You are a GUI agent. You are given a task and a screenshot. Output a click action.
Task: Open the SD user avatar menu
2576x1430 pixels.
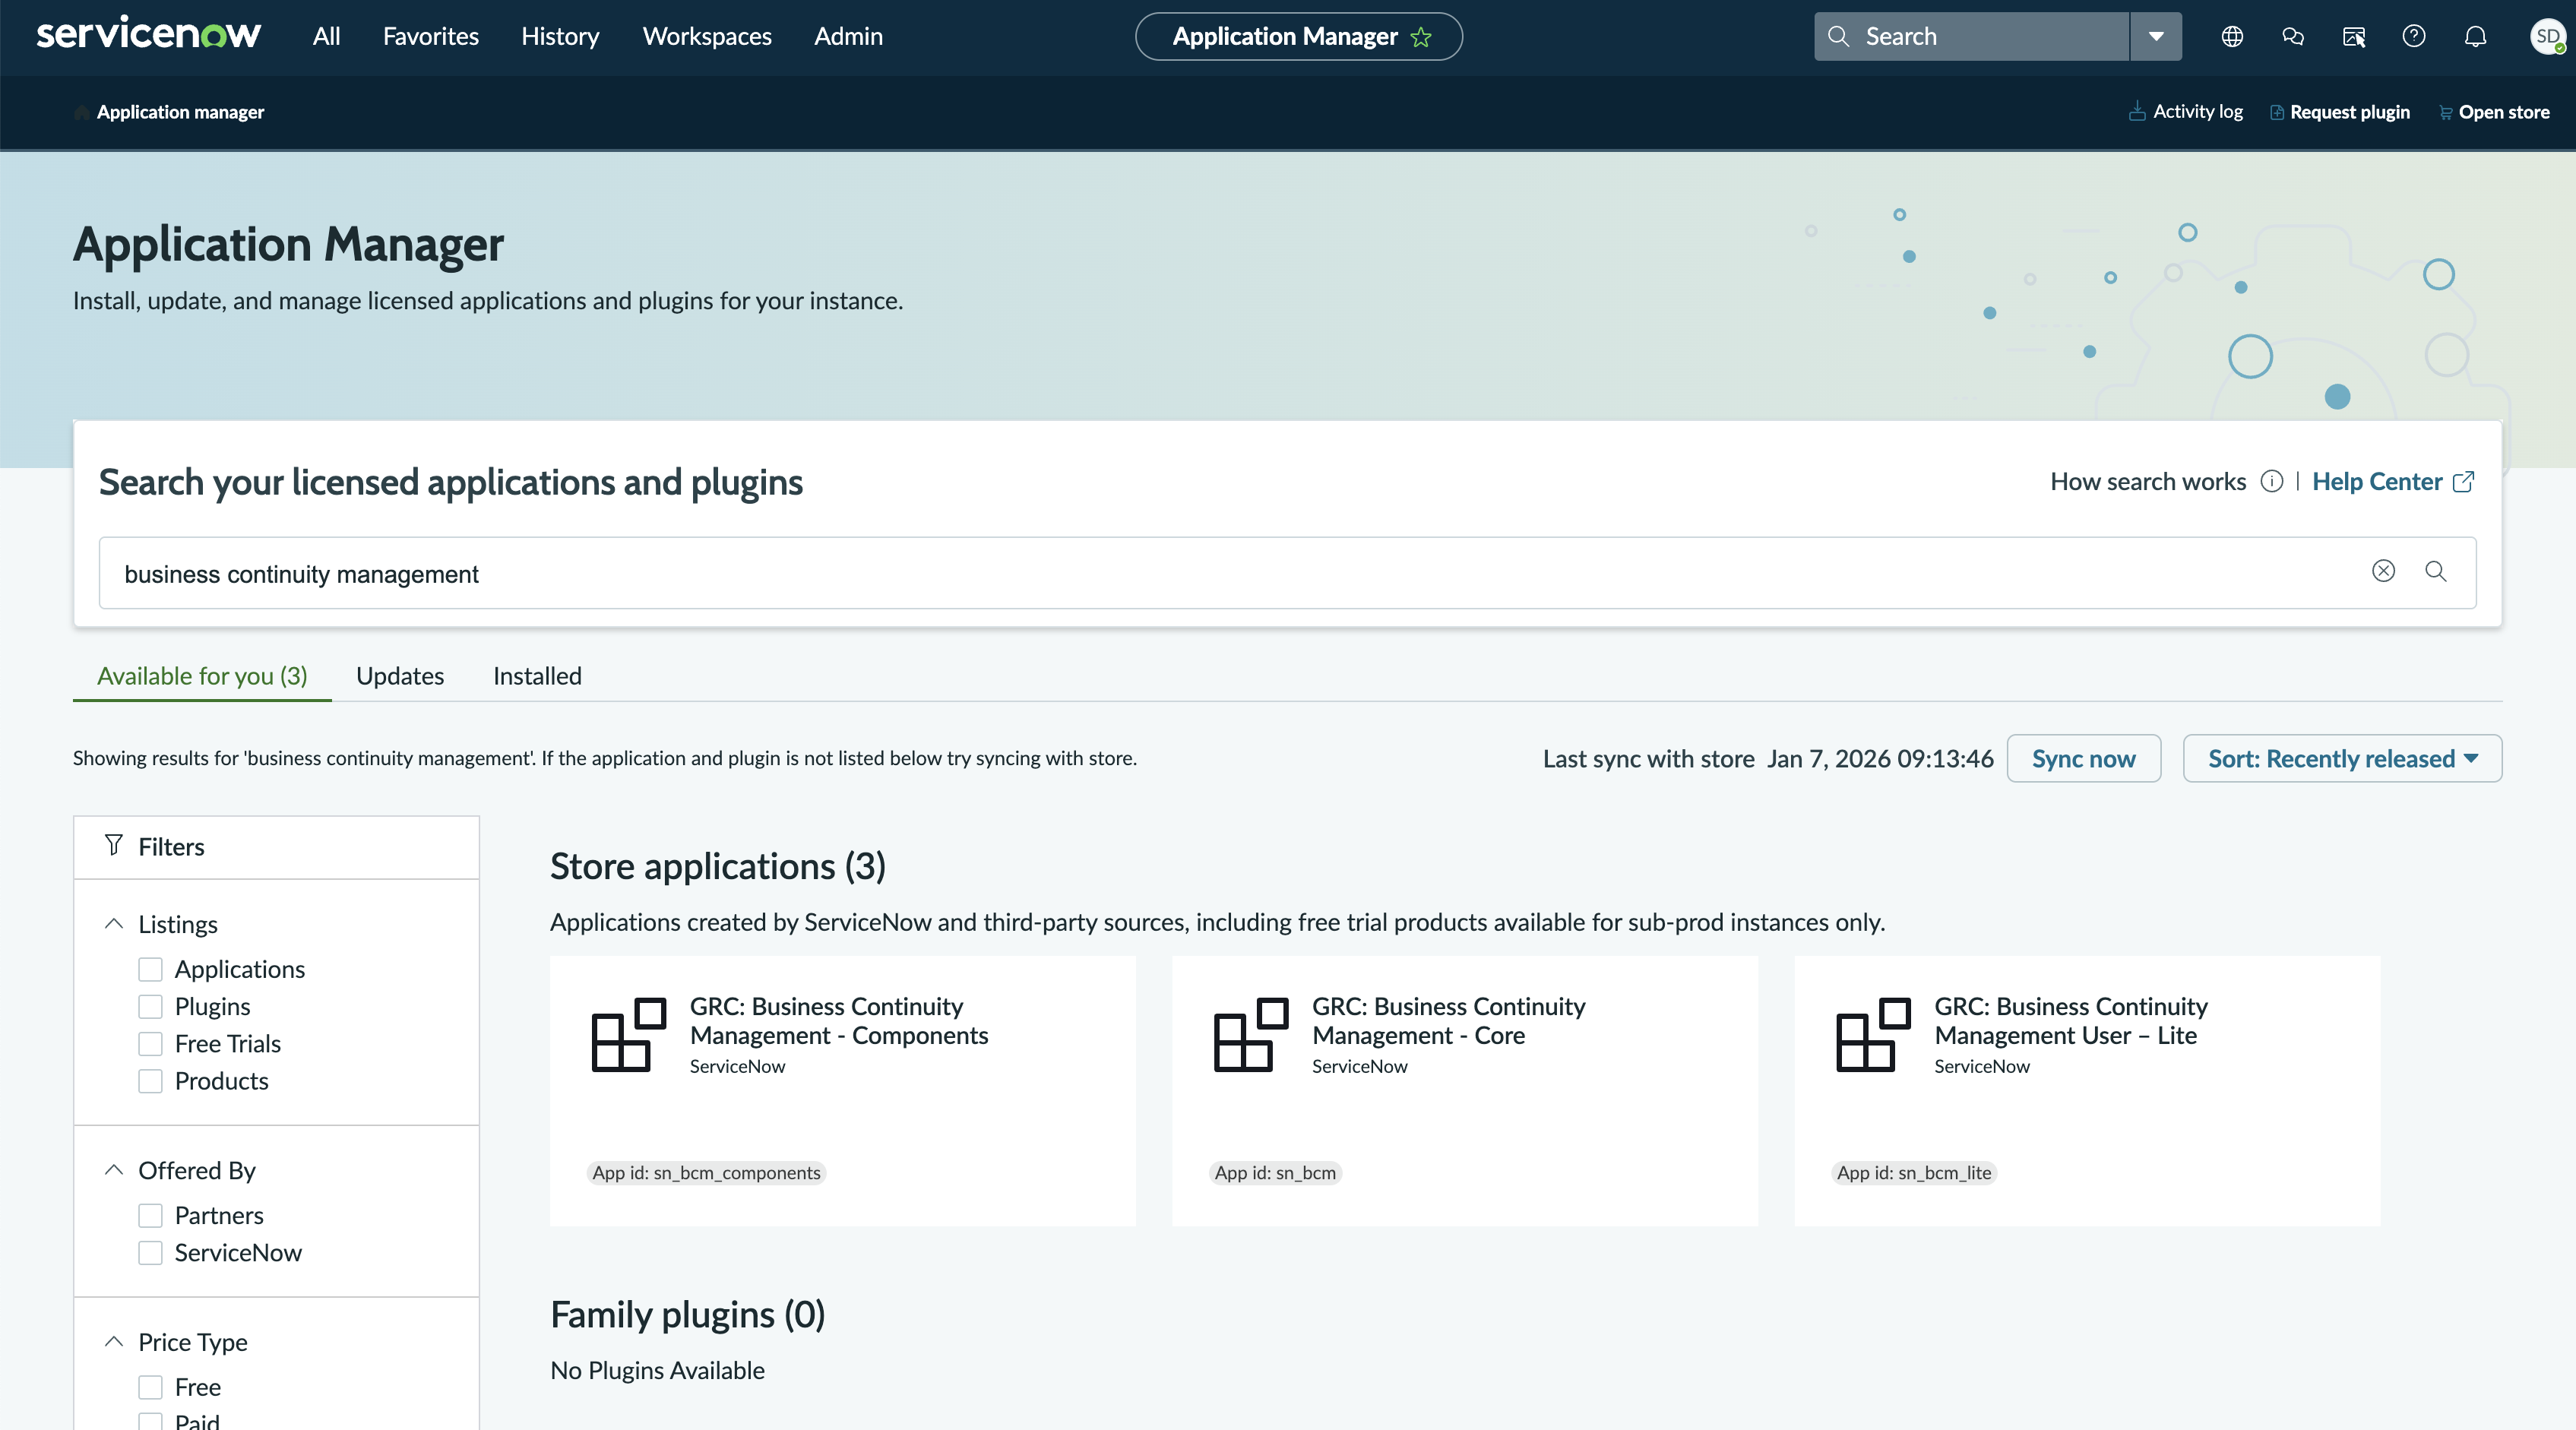tap(2547, 36)
